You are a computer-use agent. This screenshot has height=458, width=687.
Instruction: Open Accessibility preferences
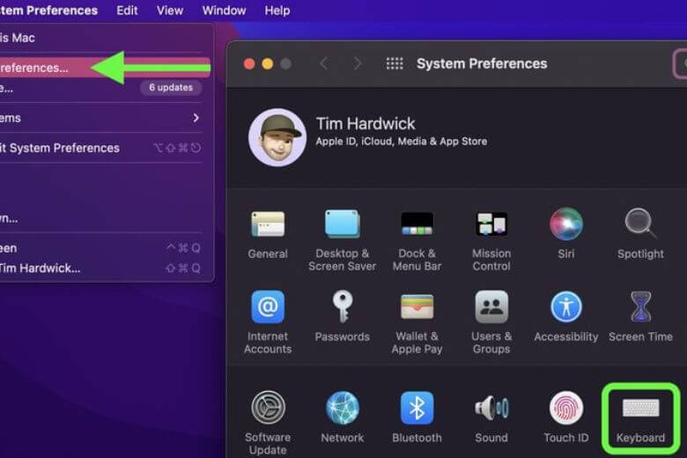pos(566,307)
